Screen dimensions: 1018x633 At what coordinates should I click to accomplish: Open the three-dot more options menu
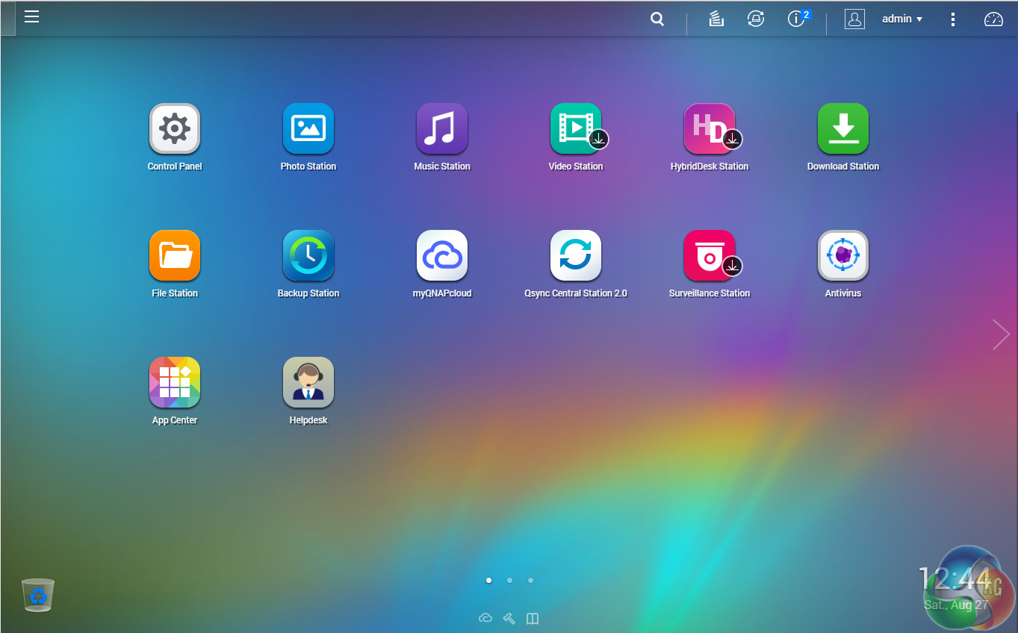952,19
